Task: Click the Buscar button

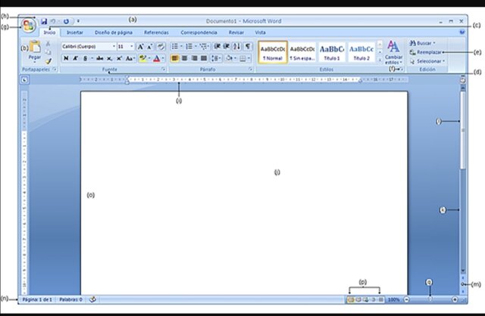Action: [x=423, y=43]
